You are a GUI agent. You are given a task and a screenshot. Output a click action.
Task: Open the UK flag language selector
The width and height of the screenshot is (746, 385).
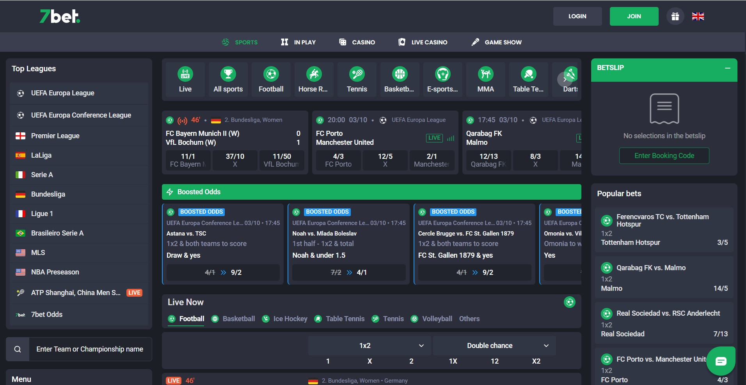[x=698, y=16]
